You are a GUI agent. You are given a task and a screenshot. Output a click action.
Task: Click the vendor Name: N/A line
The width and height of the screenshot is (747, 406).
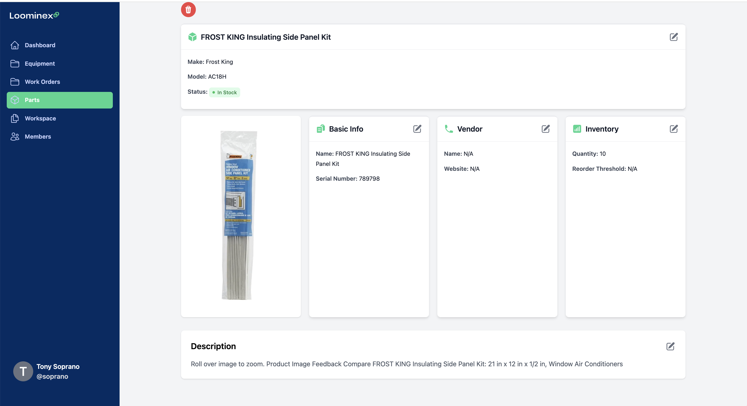click(459, 154)
